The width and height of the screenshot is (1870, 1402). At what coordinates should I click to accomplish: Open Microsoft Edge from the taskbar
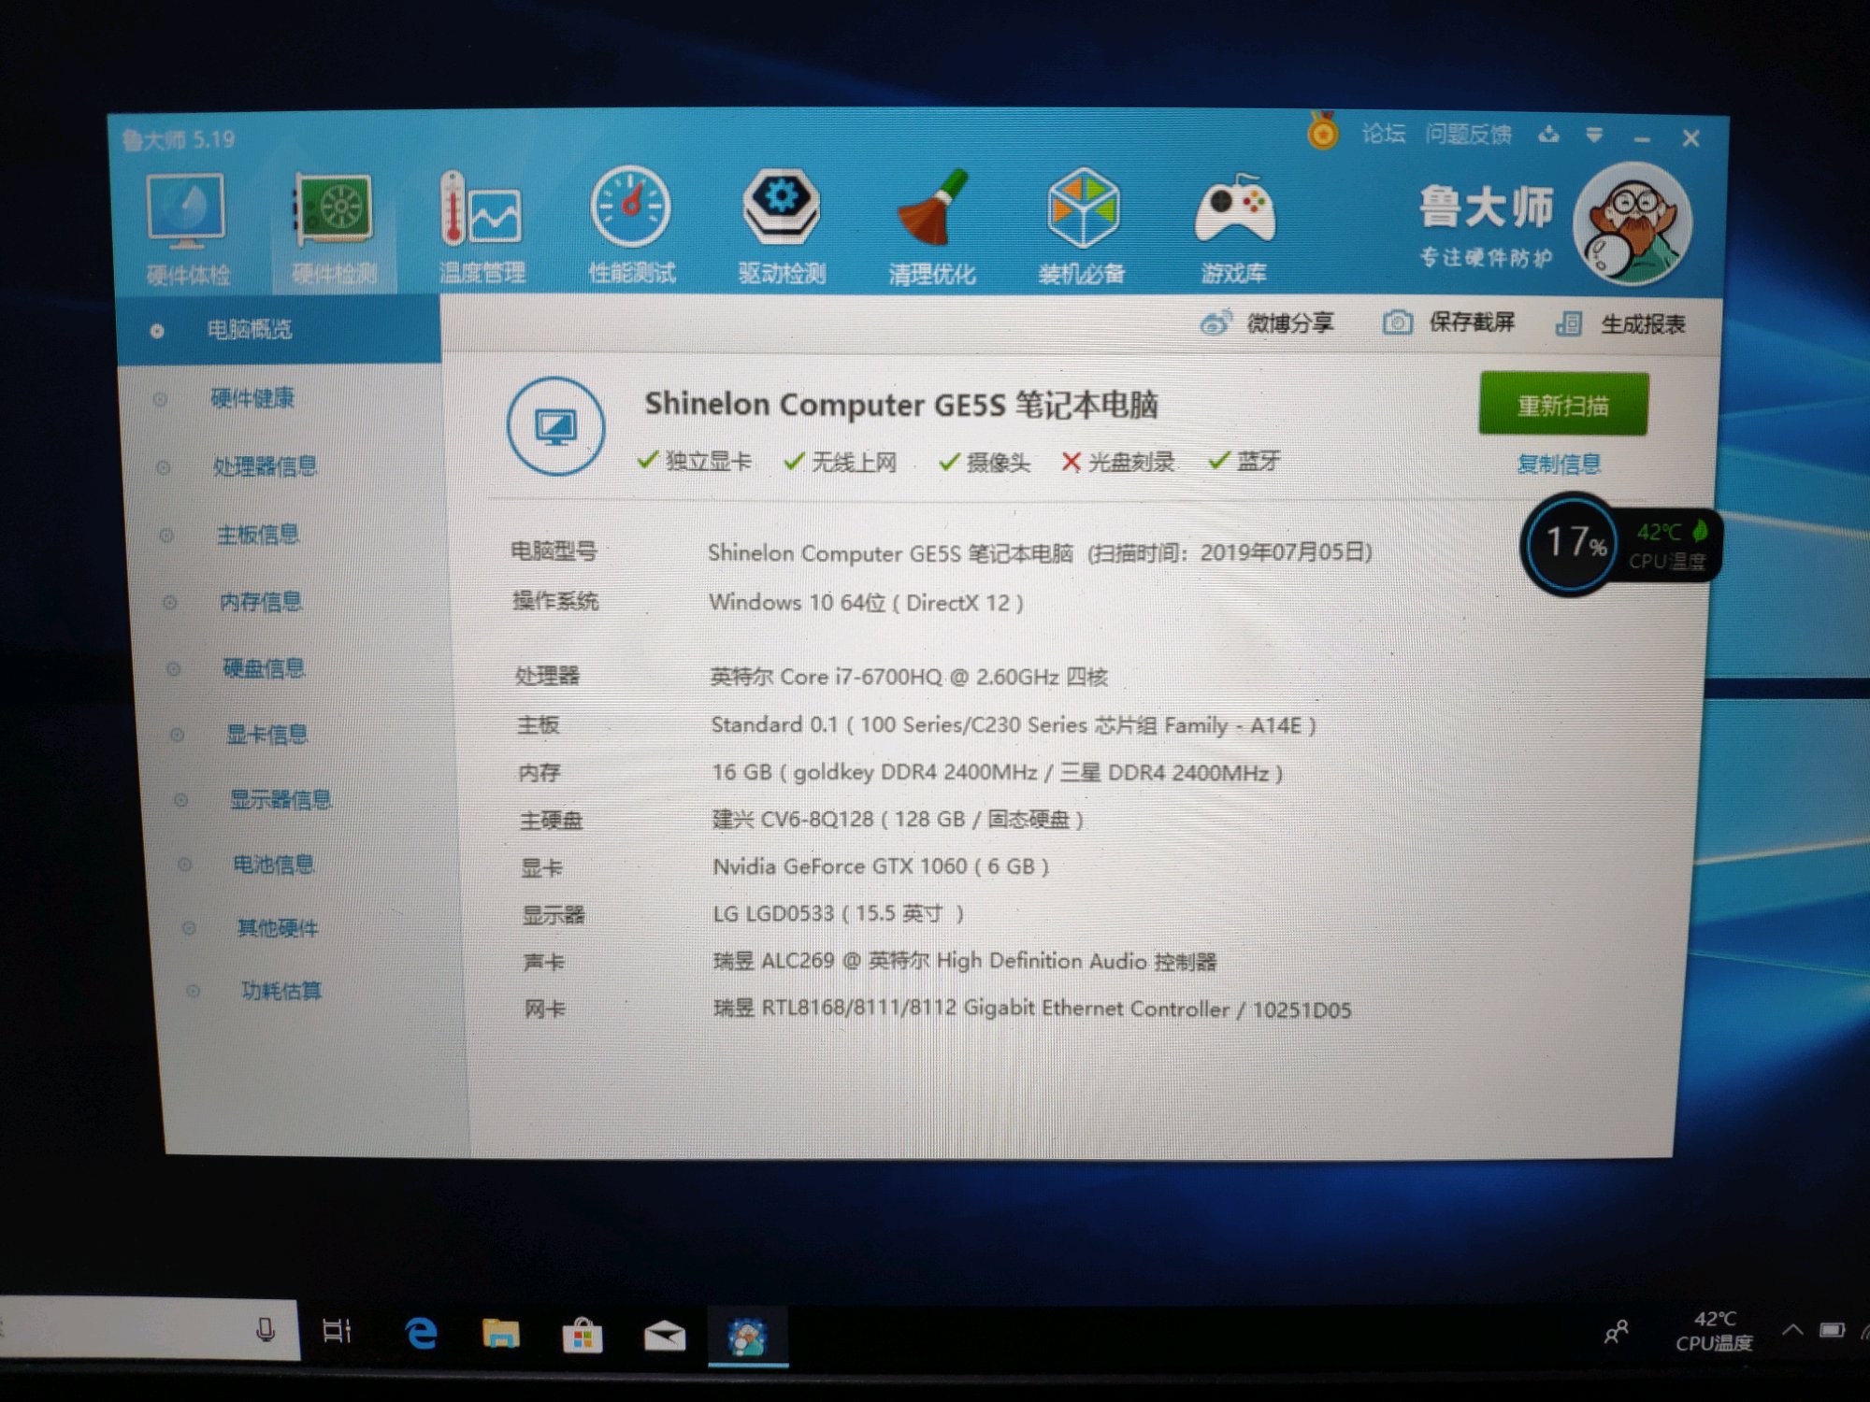422,1333
